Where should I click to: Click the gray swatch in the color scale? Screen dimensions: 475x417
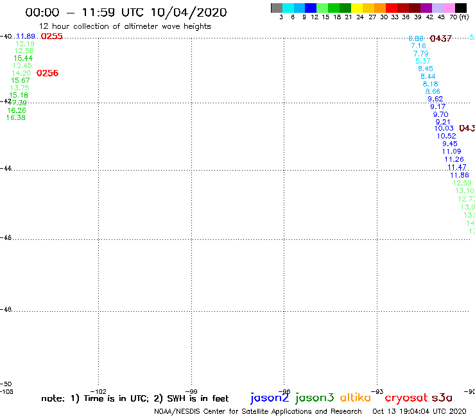[277, 8]
